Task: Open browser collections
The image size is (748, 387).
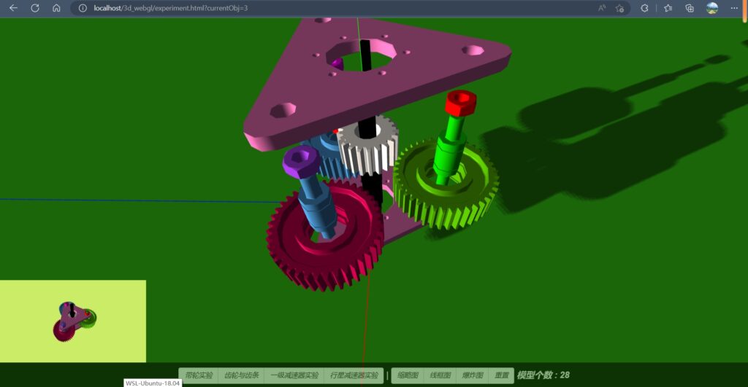Action: point(690,8)
